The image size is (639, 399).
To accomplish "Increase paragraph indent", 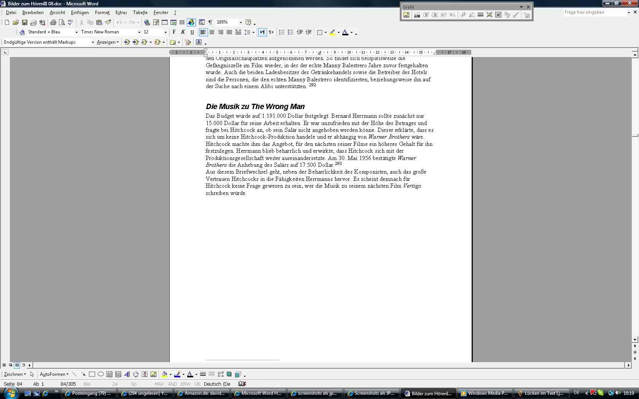I will click(x=308, y=32).
